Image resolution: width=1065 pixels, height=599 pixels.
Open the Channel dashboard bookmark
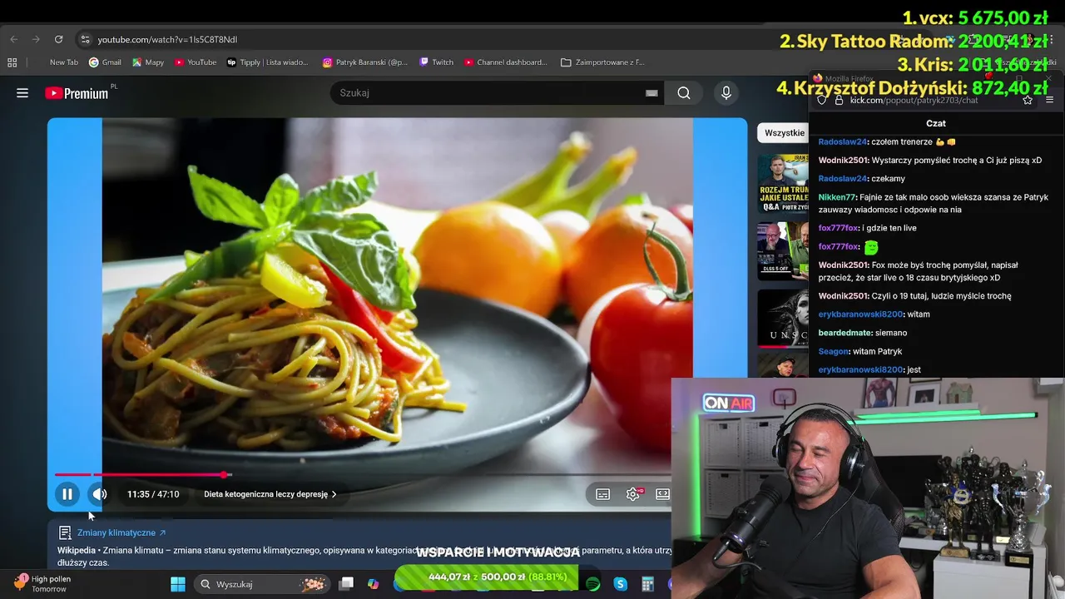506,62
